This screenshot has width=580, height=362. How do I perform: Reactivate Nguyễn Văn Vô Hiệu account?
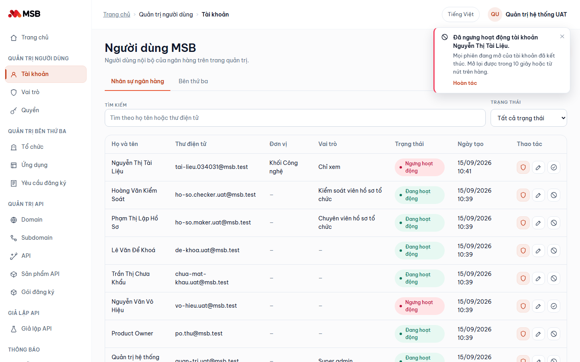pos(554,306)
